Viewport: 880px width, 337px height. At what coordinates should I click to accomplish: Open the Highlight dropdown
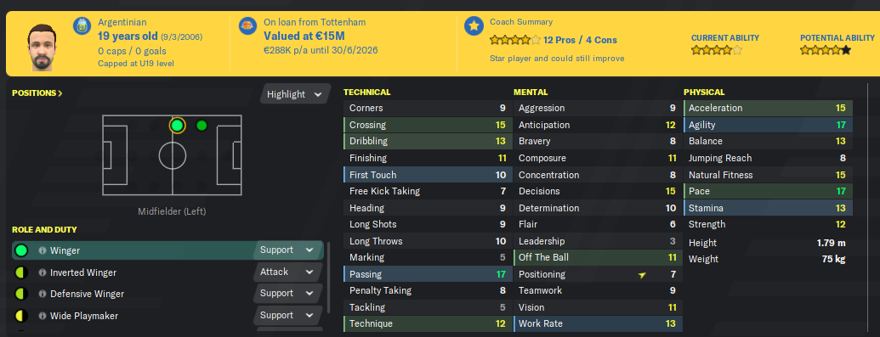pyautogui.click(x=294, y=94)
